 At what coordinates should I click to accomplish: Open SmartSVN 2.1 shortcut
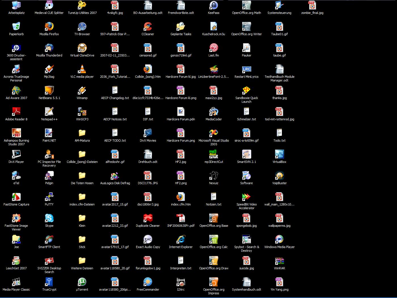[x=247, y=154]
